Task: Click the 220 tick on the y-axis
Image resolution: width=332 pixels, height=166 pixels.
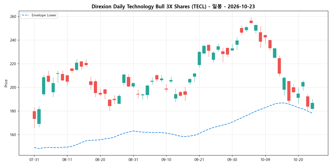Action: coord(13,64)
